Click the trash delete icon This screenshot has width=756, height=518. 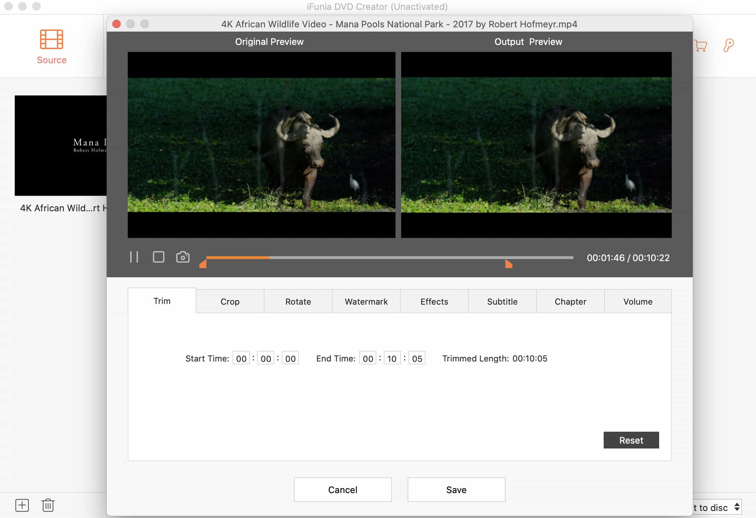48,505
